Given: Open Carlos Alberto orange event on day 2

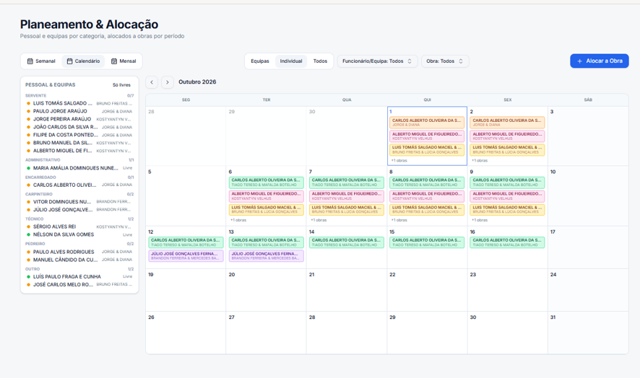Looking at the screenshot, I should click(x=507, y=123).
